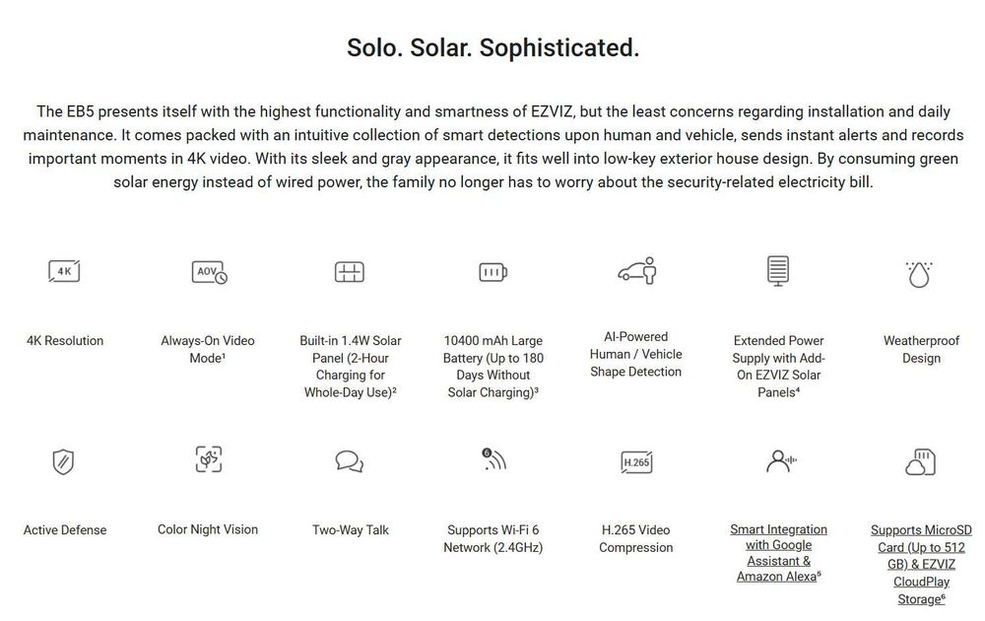The width and height of the screenshot is (985, 621).
Task: Click the weatherproof water drop icon
Action: tap(920, 273)
